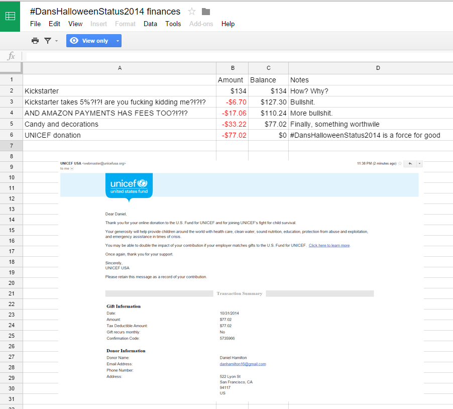
Task: Click the print icon in the toolbar
Action: 35,41
